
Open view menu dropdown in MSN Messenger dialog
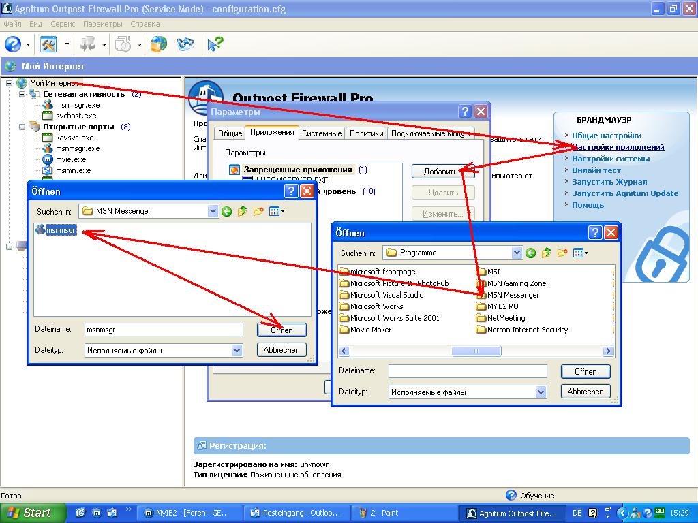[283, 212]
